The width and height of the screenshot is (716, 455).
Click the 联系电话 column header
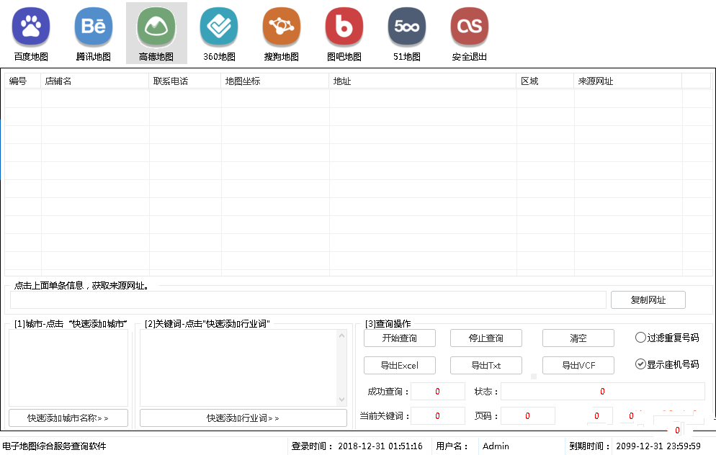[185, 81]
